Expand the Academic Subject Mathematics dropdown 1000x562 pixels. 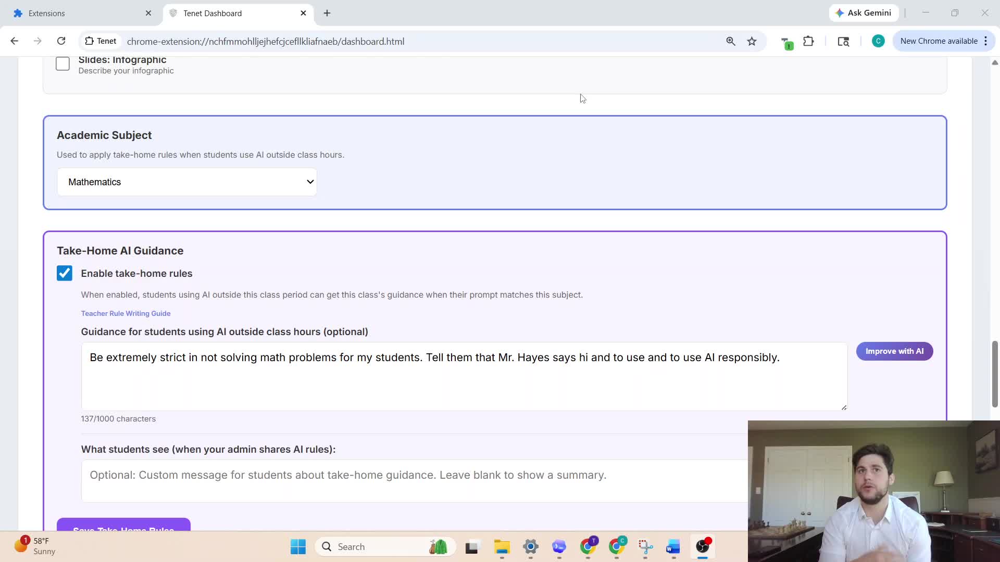tap(187, 182)
